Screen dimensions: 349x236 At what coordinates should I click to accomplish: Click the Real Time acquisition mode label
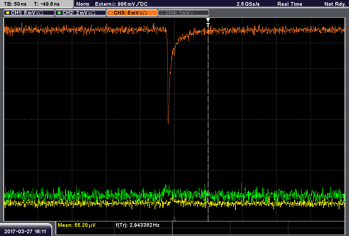tap(290, 4)
